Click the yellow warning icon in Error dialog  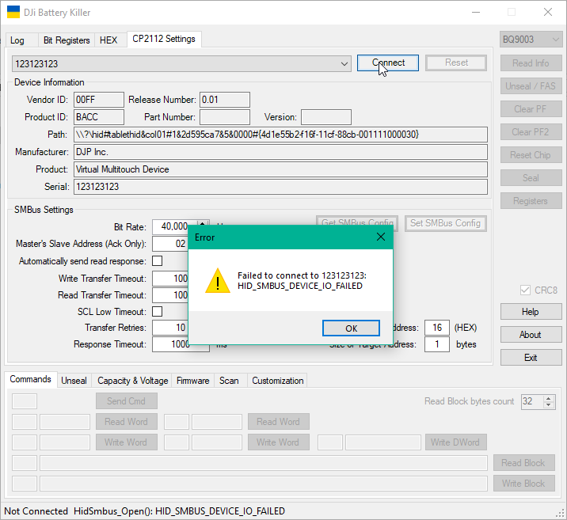click(x=217, y=281)
